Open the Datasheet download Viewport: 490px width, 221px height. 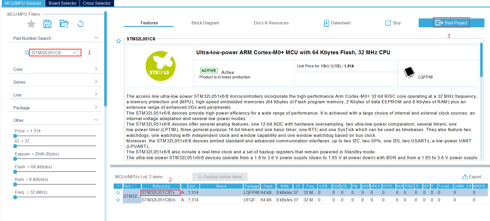tap(337, 23)
